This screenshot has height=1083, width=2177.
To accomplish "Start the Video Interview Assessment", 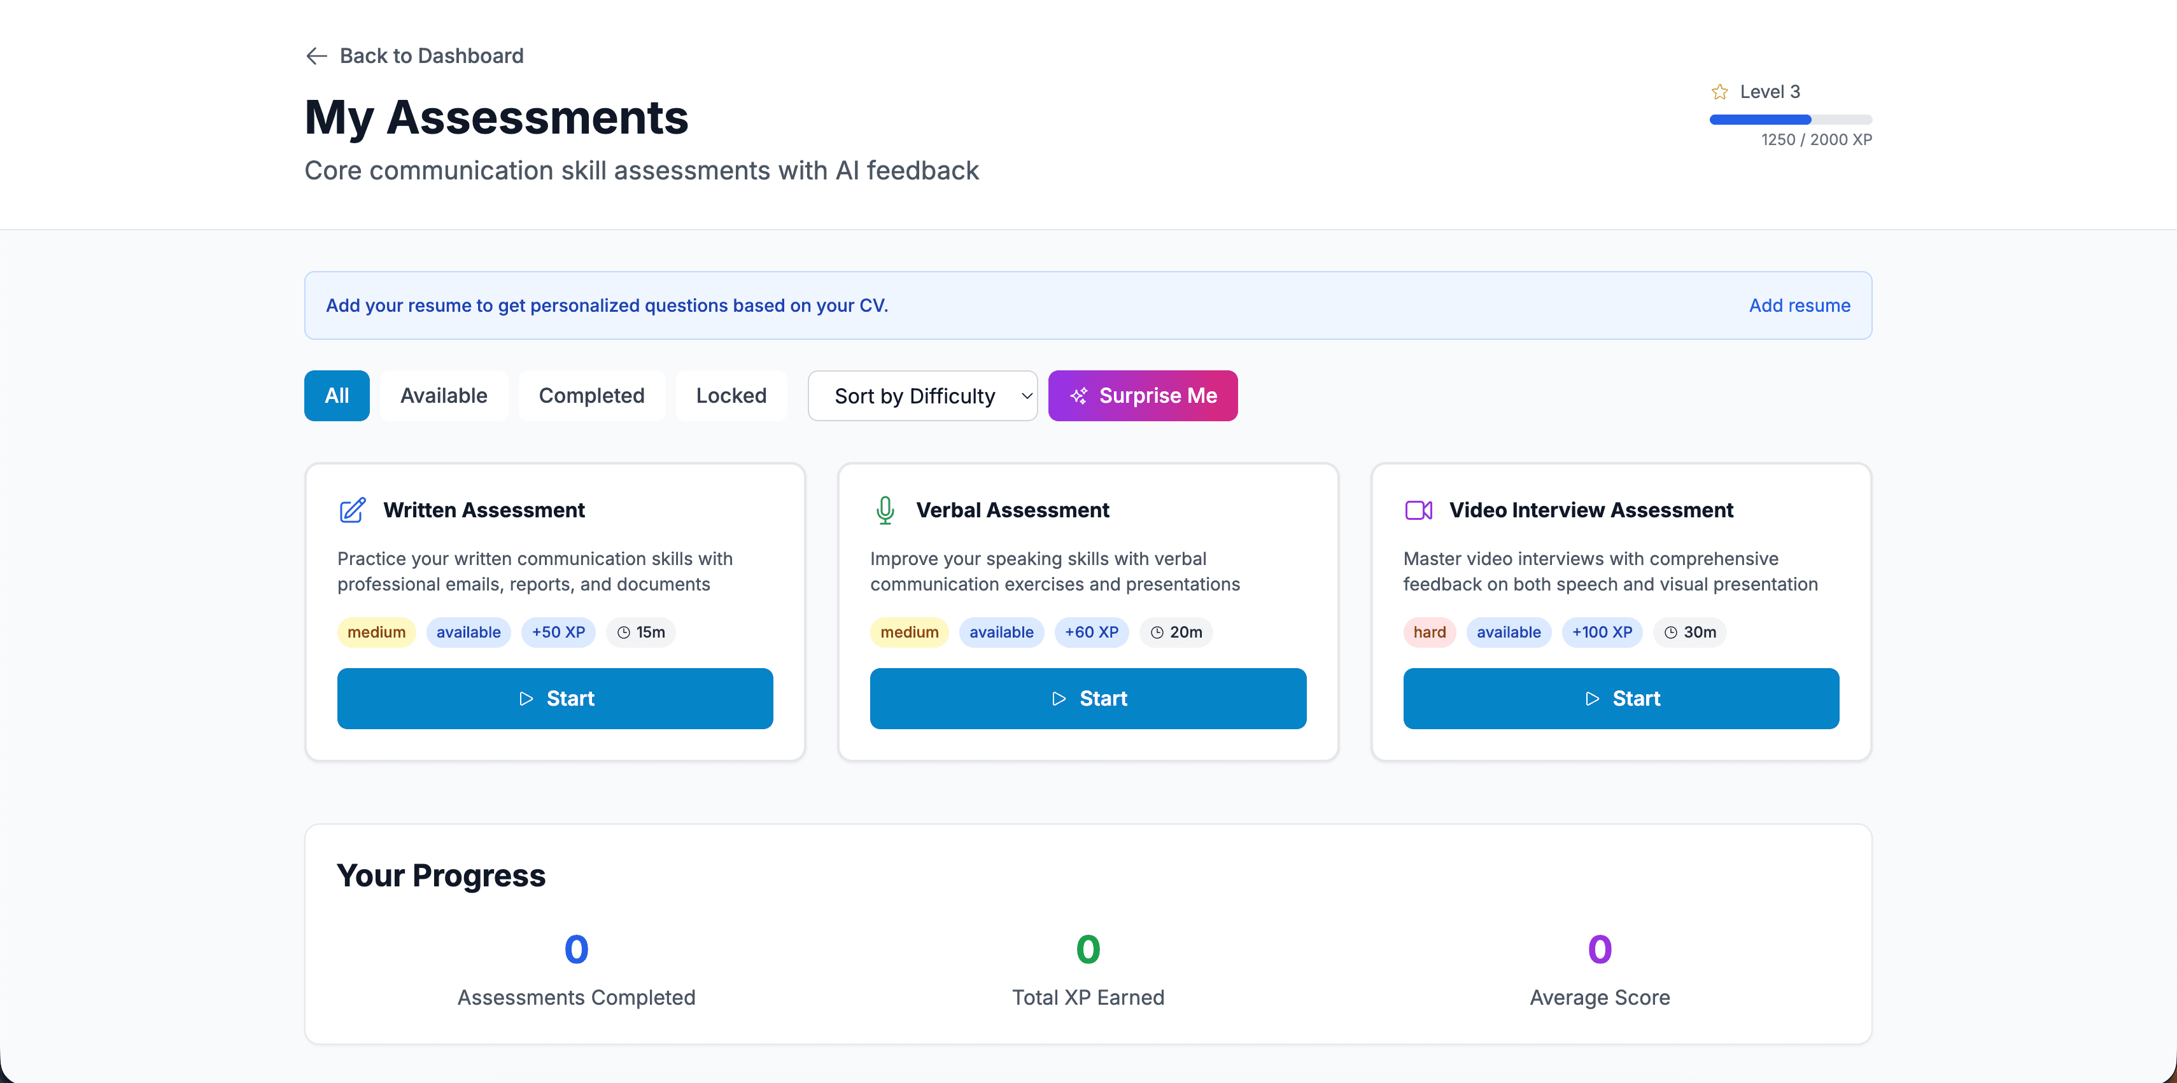I will (1621, 699).
